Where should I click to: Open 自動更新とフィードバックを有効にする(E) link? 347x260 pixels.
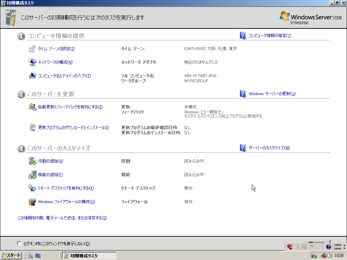[70, 107]
